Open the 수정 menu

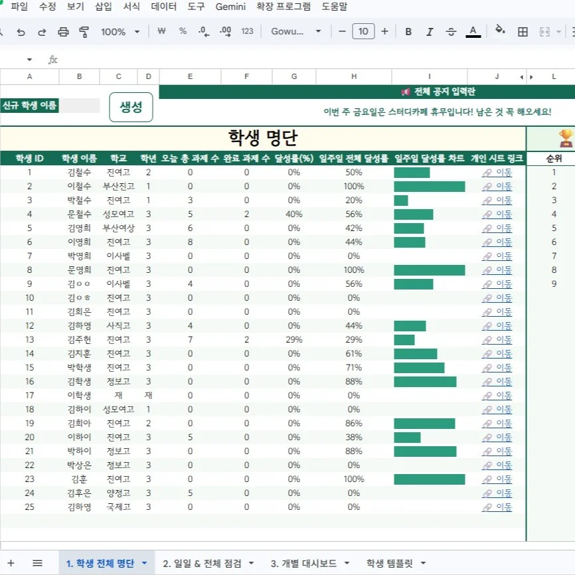[47, 7]
